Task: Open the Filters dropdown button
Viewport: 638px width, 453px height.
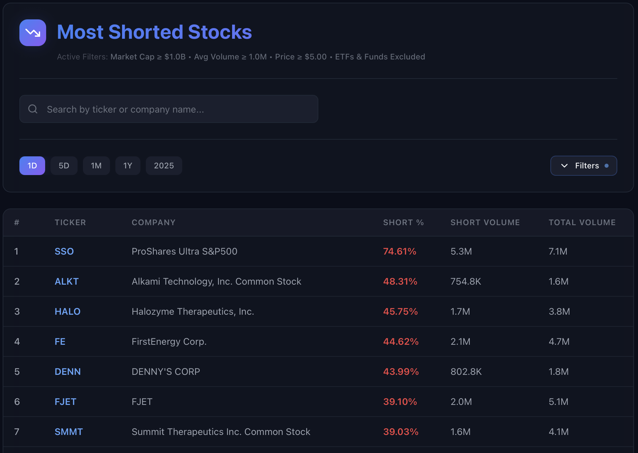Action: [x=583, y=166]
